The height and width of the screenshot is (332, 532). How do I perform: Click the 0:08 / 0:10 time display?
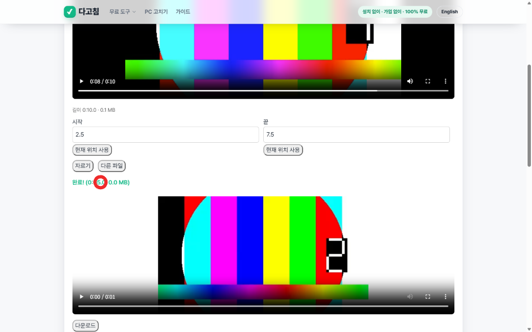[x=103, y=82]
